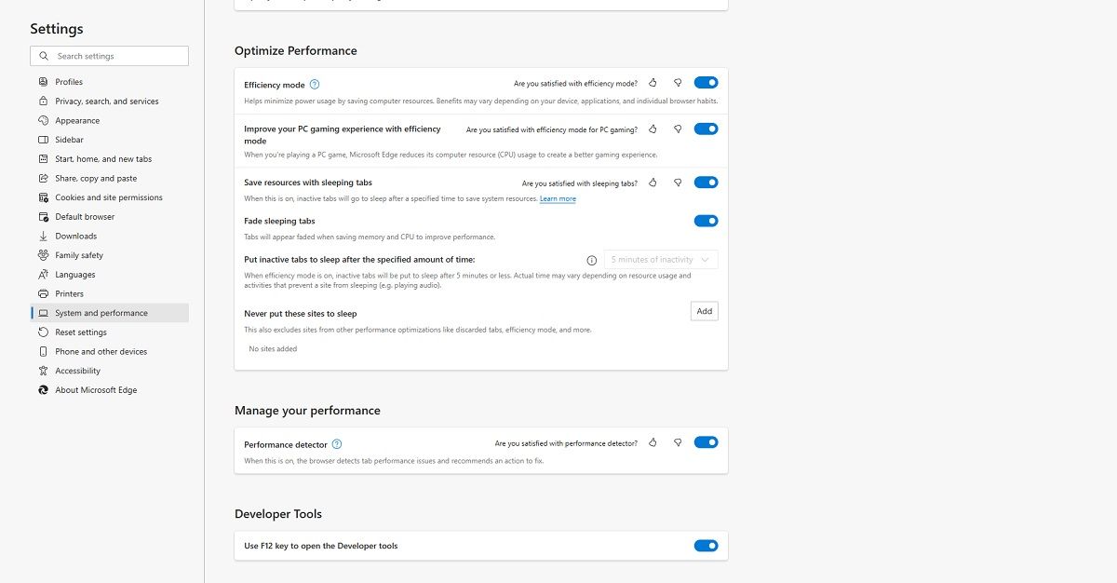
Task: Open the Learn more link about sleeping tabs
Action: pyautogui.click(x=558, y=198)
